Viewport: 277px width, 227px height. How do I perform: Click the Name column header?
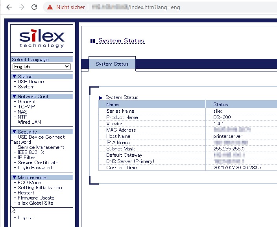[x=113, y=104]
